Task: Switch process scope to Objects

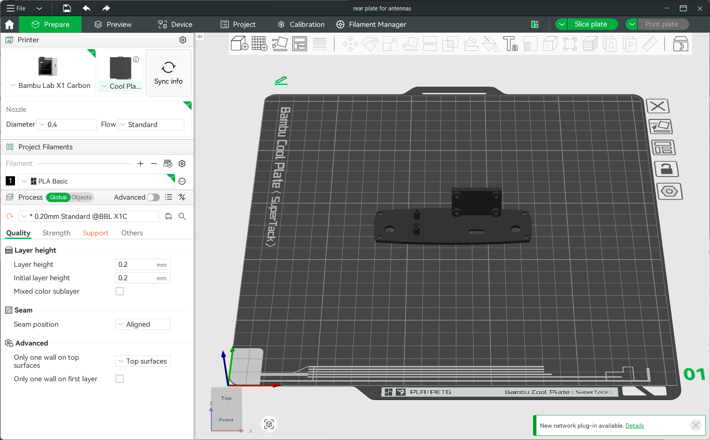Action: pyautogui.click(x=81, y=197)
